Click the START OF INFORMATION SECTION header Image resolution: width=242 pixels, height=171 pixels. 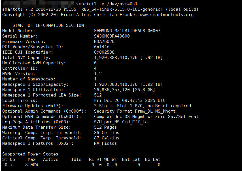point(48,25)
